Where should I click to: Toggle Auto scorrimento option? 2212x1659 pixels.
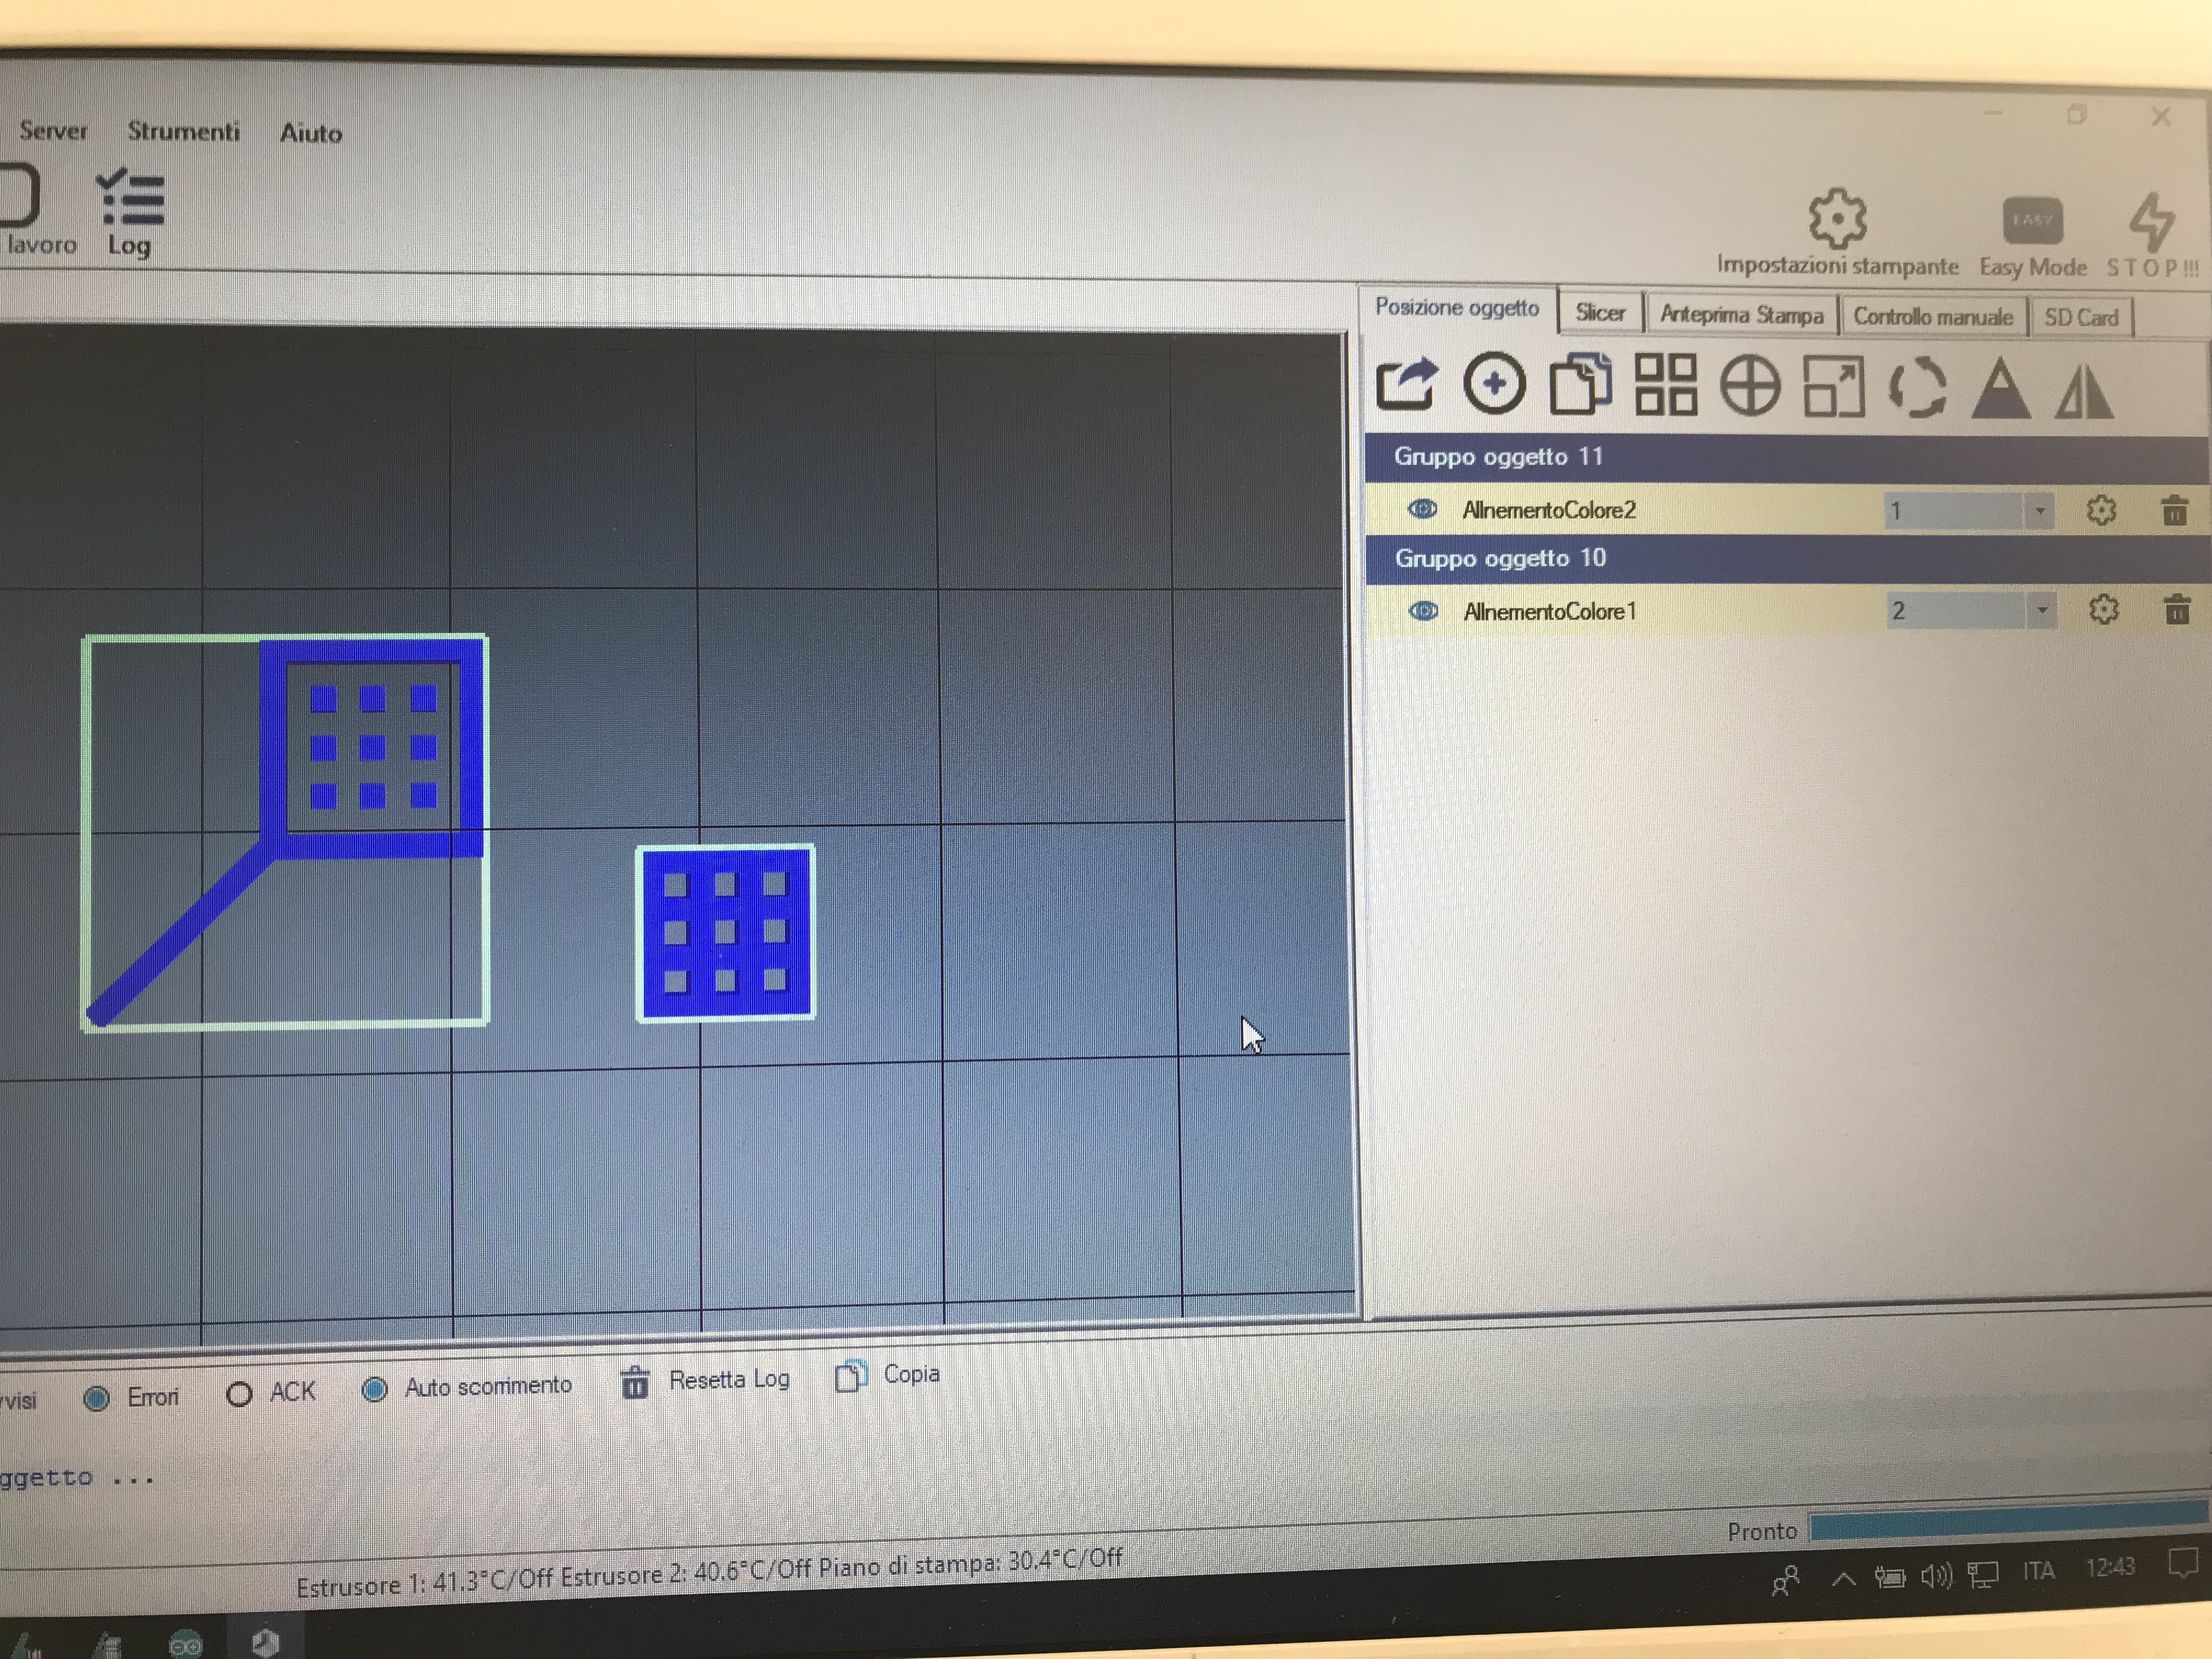click(375, 1389)
